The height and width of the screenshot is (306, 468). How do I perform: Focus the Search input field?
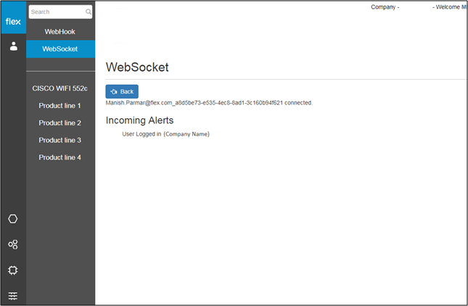60,12
